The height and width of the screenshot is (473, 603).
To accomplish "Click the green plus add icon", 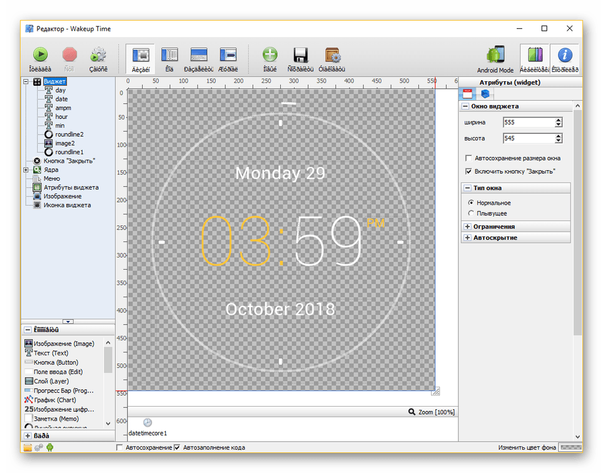I will [270, 54].
